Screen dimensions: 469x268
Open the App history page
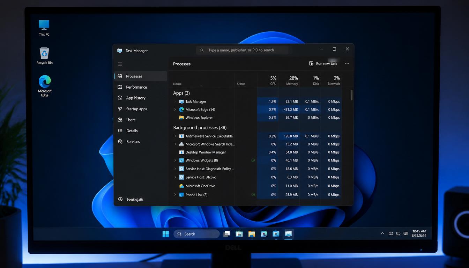click(141, 98)
